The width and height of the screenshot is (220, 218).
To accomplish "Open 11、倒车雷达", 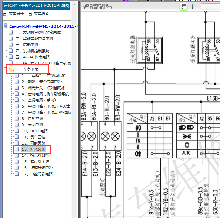I will 33,137.
